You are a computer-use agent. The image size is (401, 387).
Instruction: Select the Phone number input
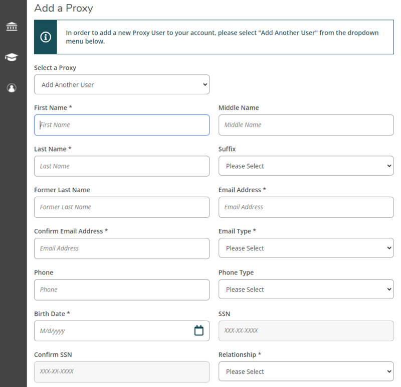(x=121, y=289)
